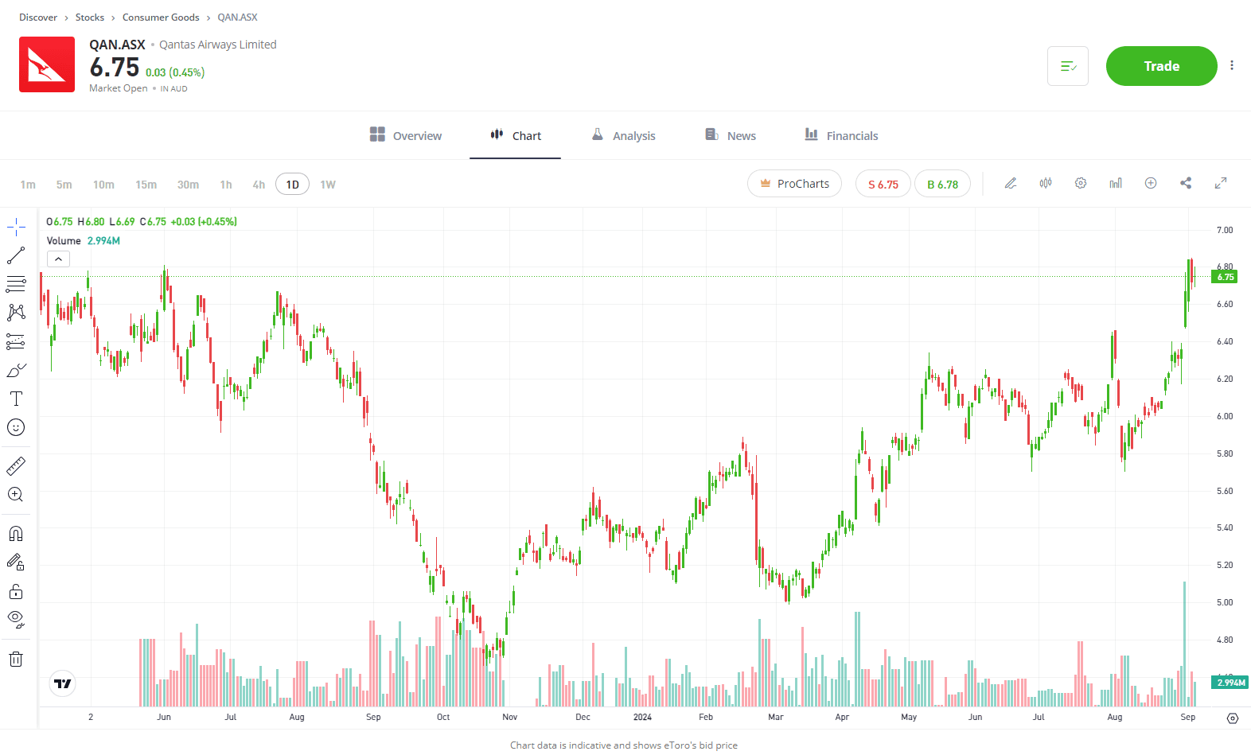
Task: Click the 6.75 current price label on axis
Action: (1225, 277)
